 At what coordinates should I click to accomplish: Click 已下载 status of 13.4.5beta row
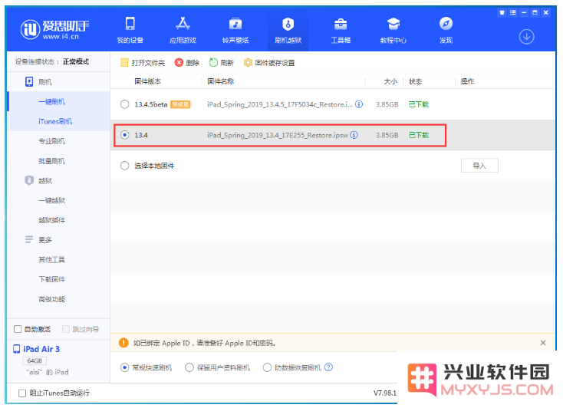(419, 104)
